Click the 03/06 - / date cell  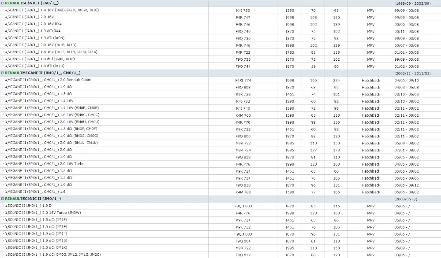(x=402, y=255)
